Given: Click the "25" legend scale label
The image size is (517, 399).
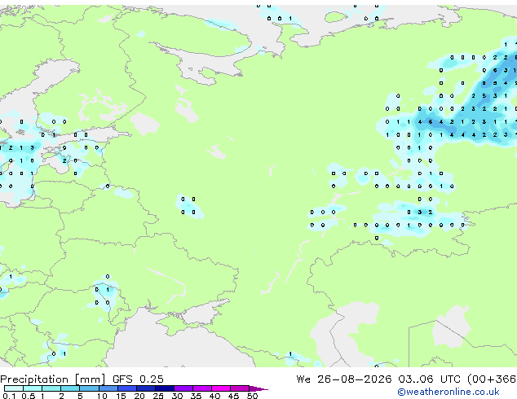Looking at the screenshot, I should [x=158, y=396].
